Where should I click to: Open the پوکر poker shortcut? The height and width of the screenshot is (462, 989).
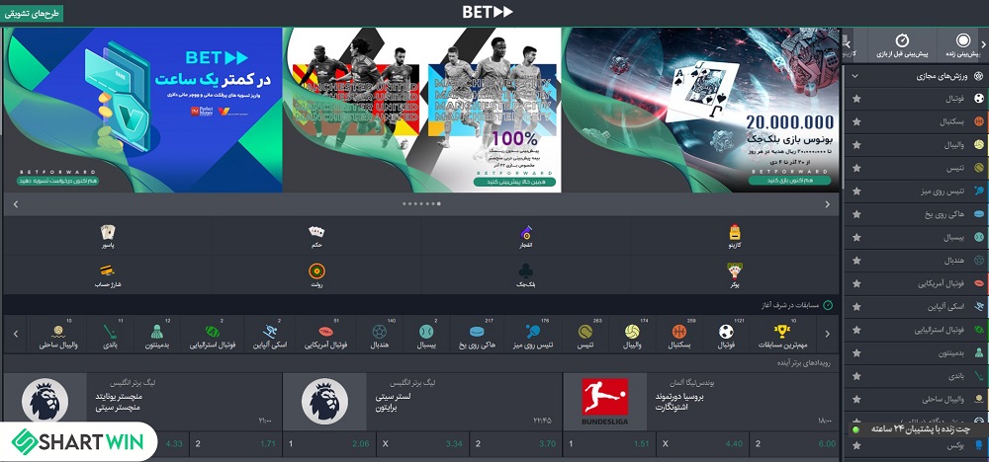[735, 275]
